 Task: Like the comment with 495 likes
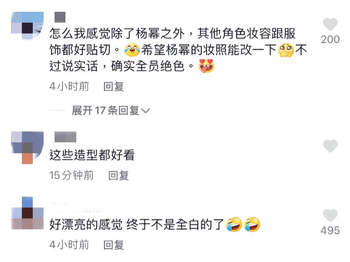[x=330, y=216]
